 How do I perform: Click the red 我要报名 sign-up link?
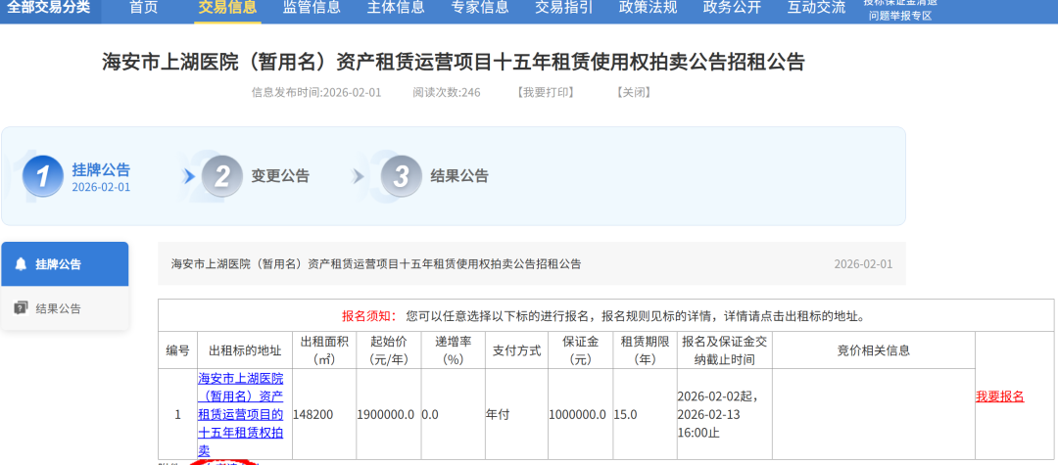(x=1000, y=396)
